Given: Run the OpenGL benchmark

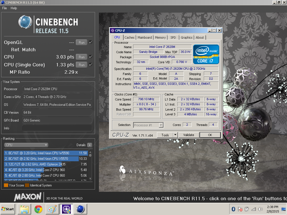Looking at the screenshot, I should click(x=82, y=43).
